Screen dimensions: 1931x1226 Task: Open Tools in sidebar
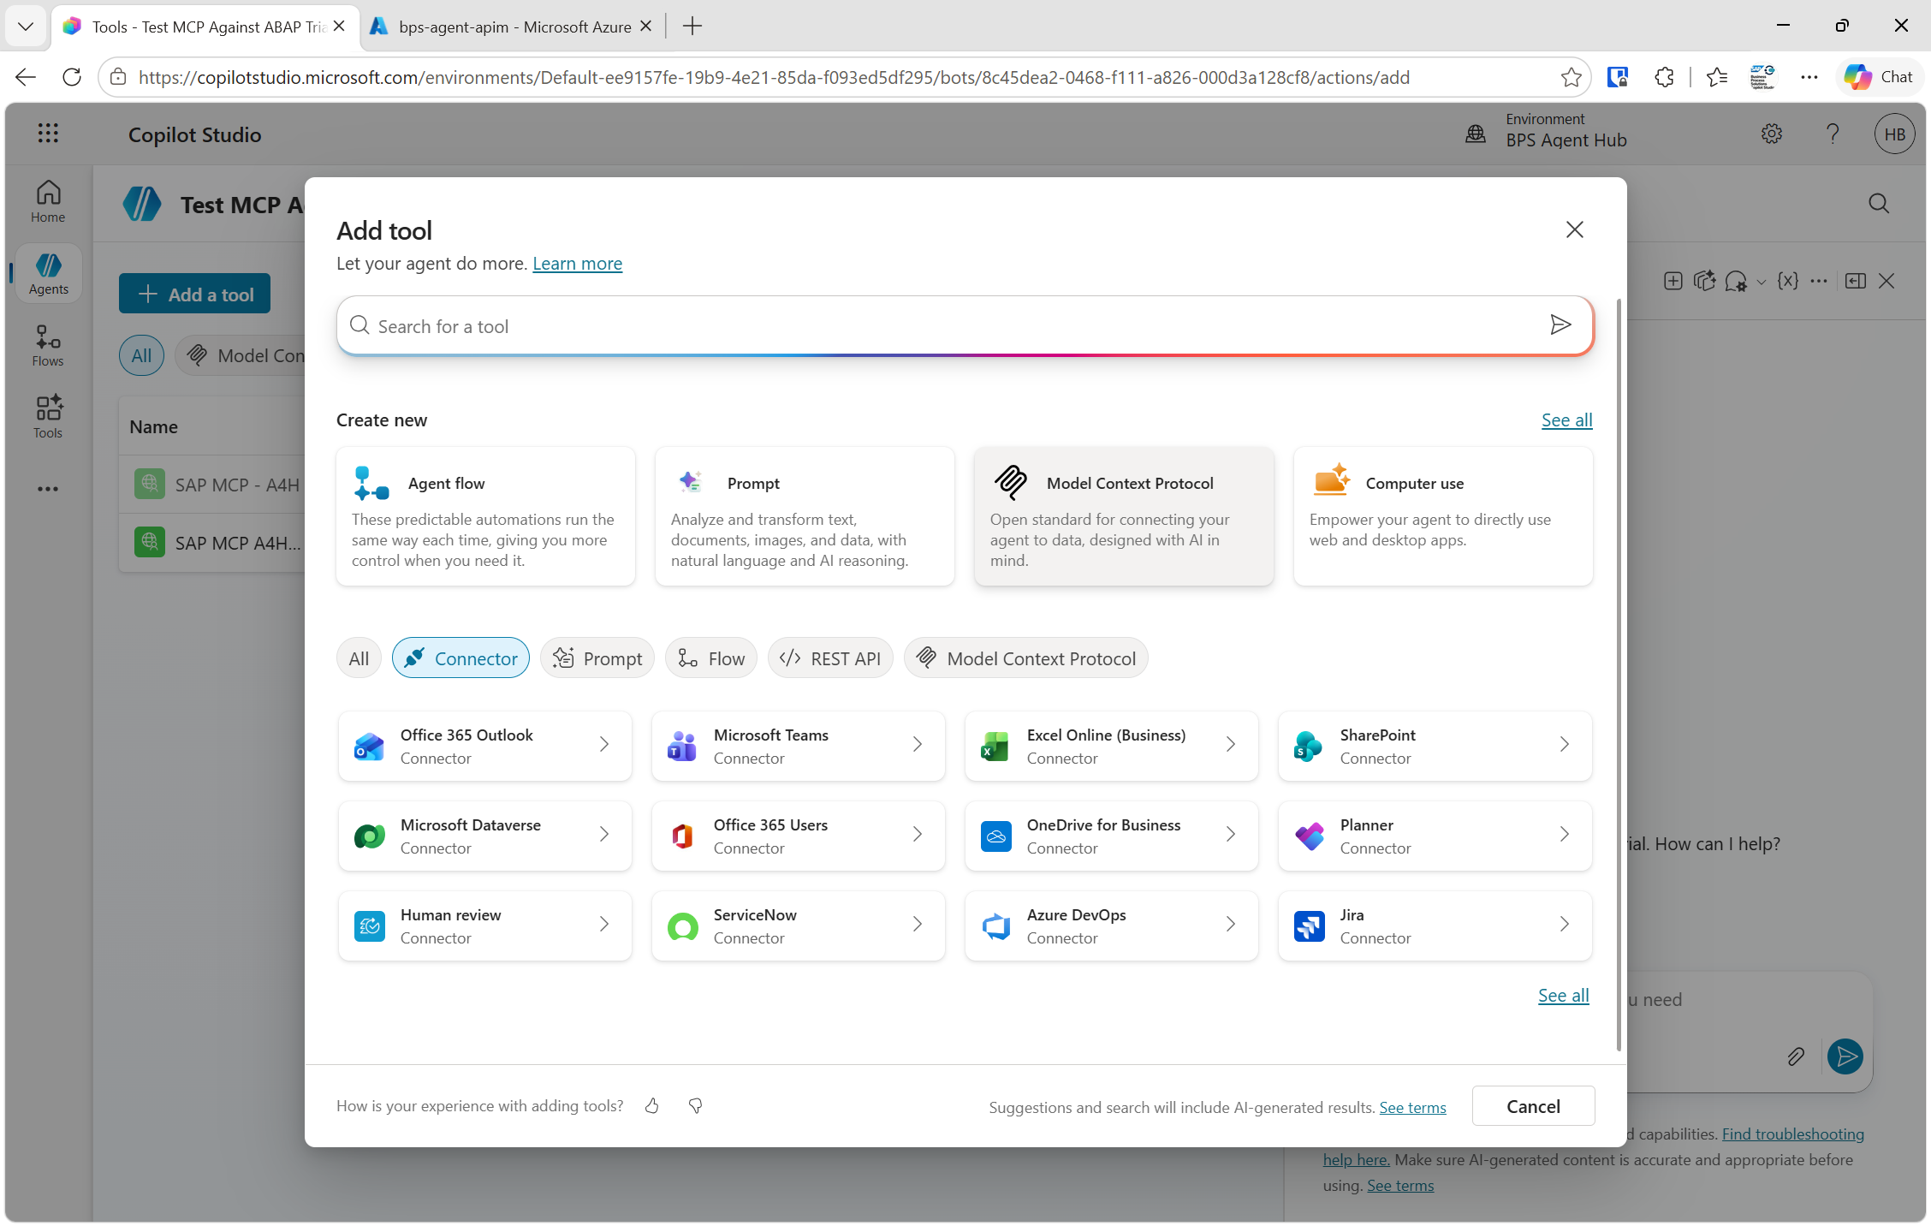[48, 418]
